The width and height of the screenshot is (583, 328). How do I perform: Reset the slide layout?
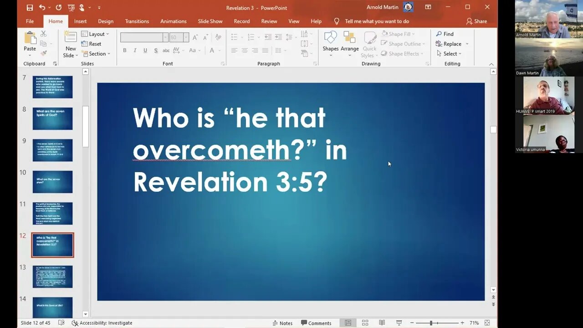(x=91, y=44)
